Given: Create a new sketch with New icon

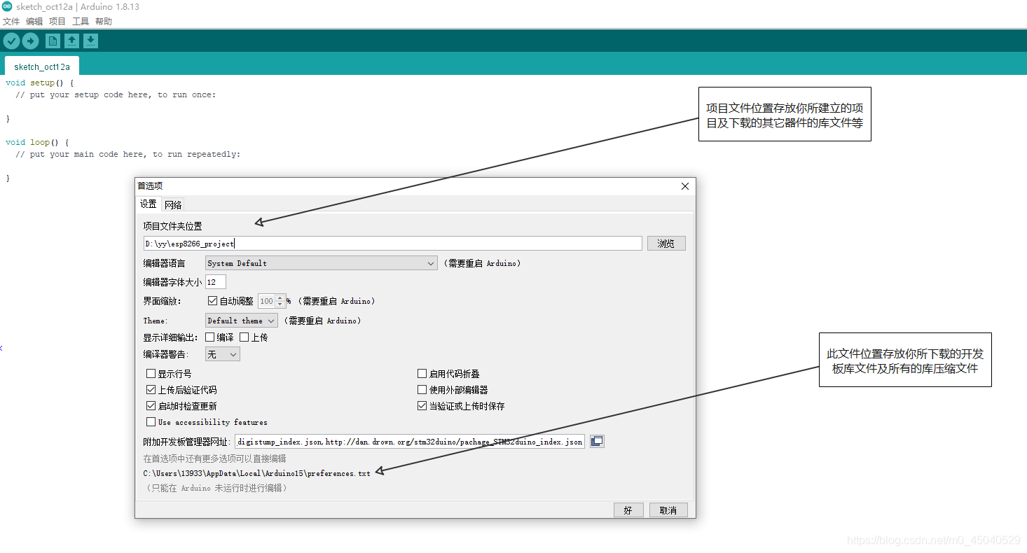Looking at the screenshot, I should 53,41.
